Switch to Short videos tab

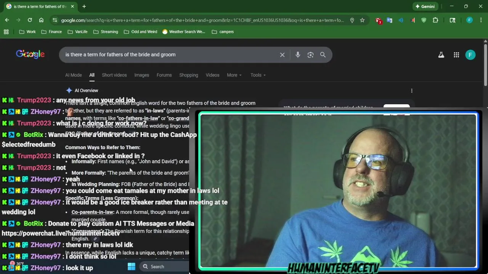click(114, 75)
